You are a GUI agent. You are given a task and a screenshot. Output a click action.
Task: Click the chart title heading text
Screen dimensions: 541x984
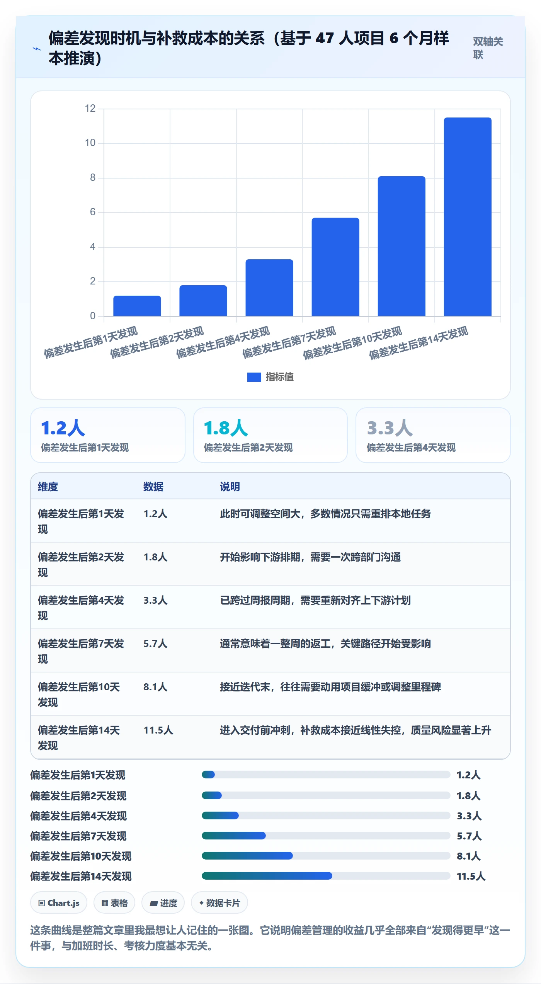pos(248,48)
